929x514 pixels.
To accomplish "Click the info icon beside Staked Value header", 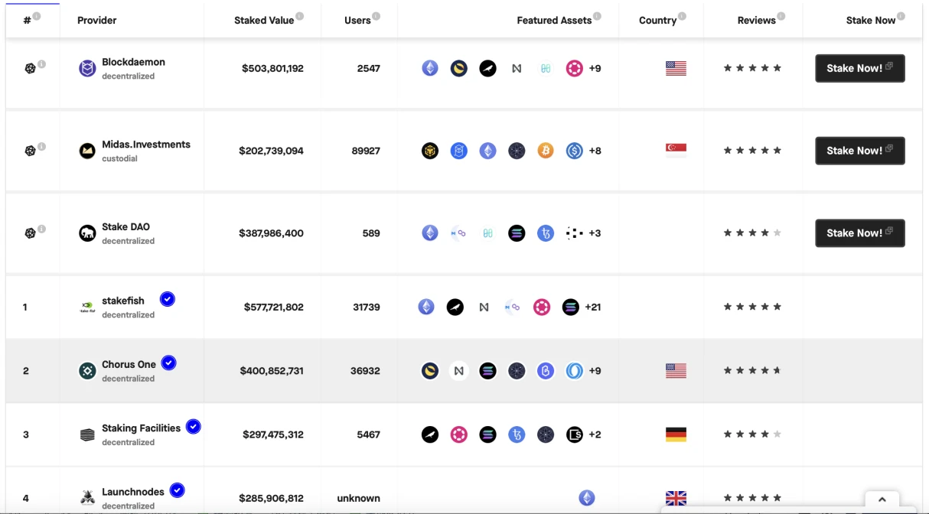I will click(x=299, y=16).
